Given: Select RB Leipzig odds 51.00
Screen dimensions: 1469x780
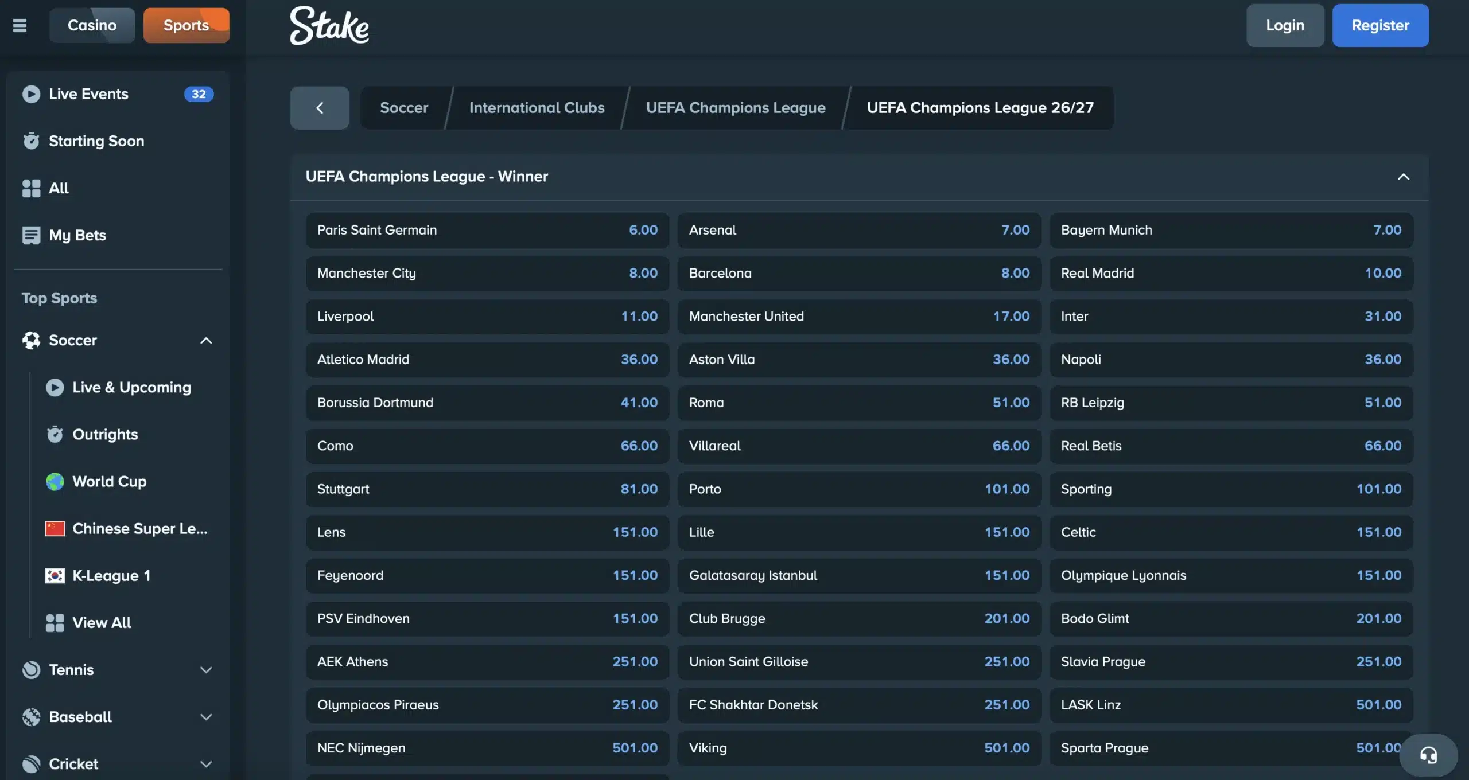Looking at the screenshot, I should 1231,403.
